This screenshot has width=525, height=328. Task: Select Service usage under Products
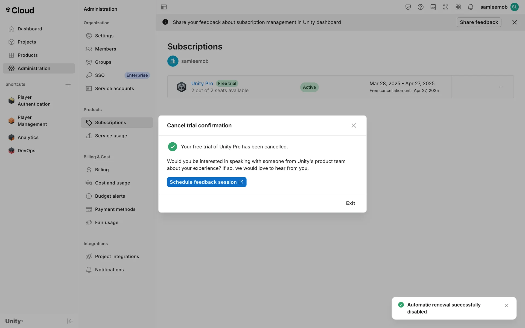111,136
